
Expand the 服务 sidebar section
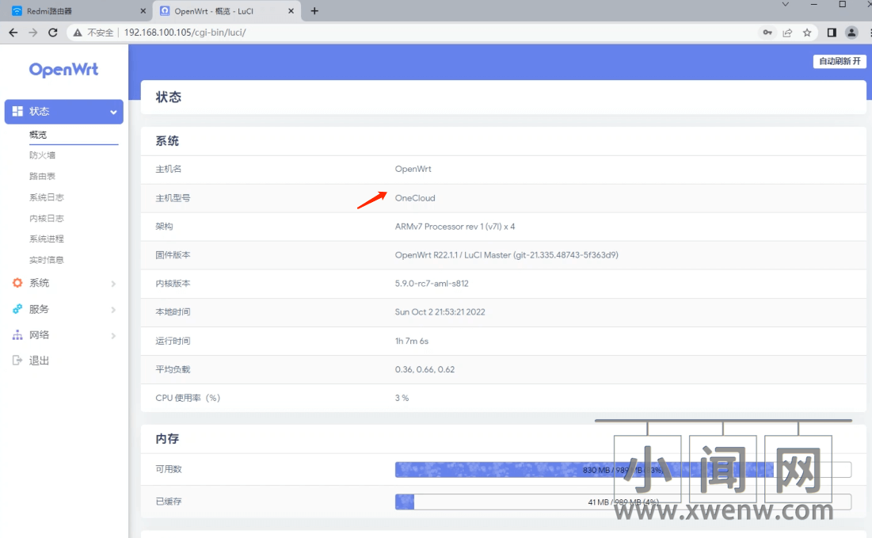tap(64, 309)
